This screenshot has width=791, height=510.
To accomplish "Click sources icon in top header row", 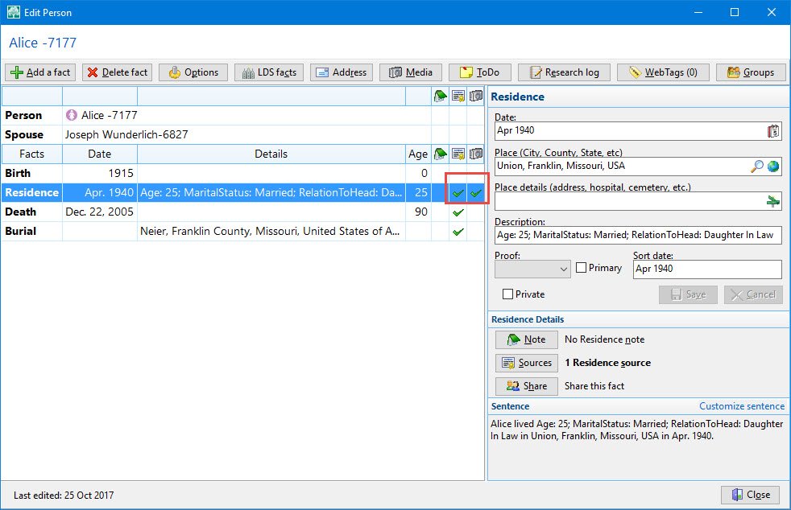I will [x=458, y=96].
